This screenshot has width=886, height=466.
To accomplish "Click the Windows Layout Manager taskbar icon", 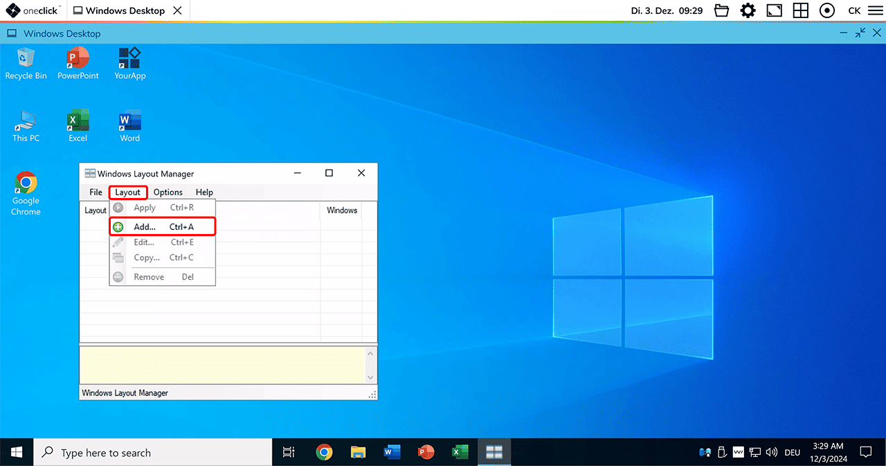I will point(494,453).
